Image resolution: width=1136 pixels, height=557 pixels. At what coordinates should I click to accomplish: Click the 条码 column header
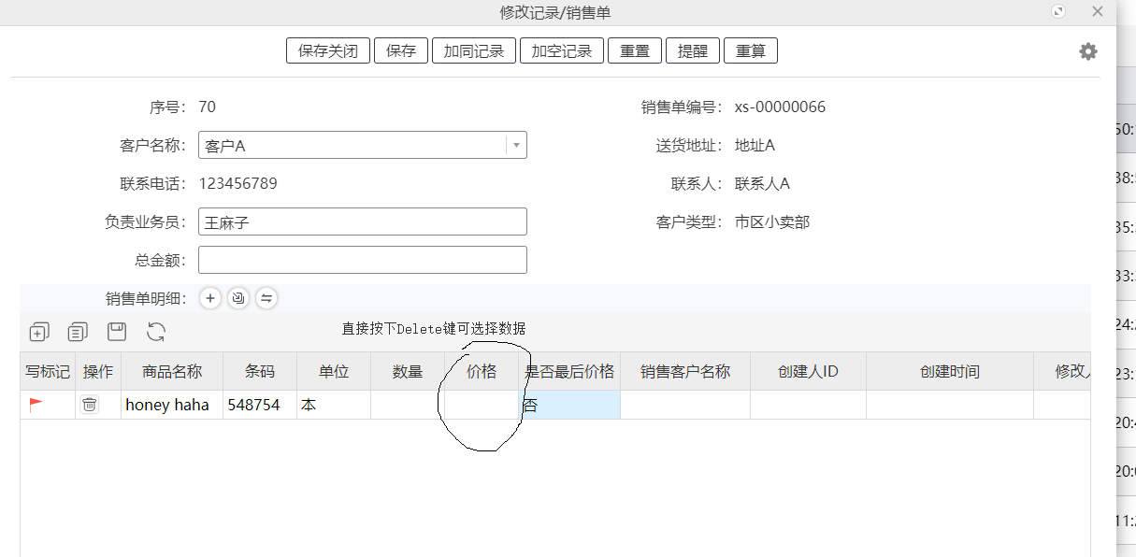pyautogui.click(x=260, y=371)
